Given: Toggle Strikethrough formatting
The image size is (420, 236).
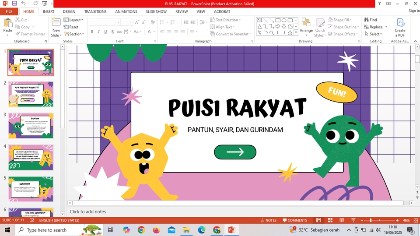Looking at the screenshot, I should pos(119,32).
